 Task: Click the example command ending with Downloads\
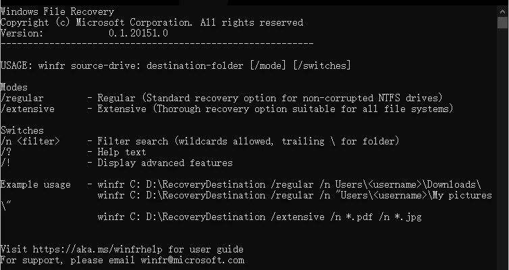[x=289, y=185]
